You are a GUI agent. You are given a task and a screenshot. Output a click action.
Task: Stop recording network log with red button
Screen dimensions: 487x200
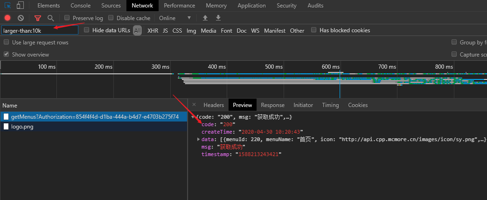point(7,18)
